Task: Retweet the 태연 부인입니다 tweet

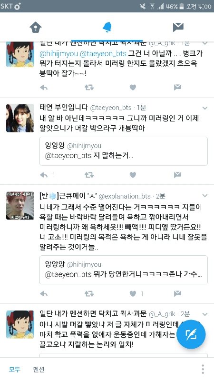Action: (x=89, y=175)
